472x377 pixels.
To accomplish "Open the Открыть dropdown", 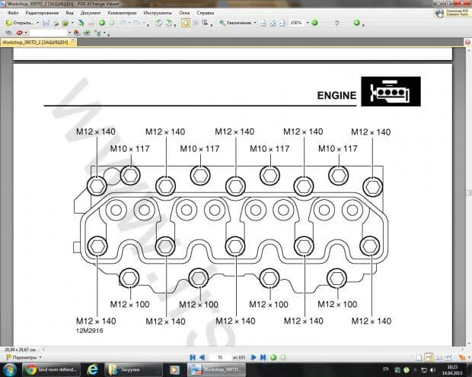I will tap(22, 23).
